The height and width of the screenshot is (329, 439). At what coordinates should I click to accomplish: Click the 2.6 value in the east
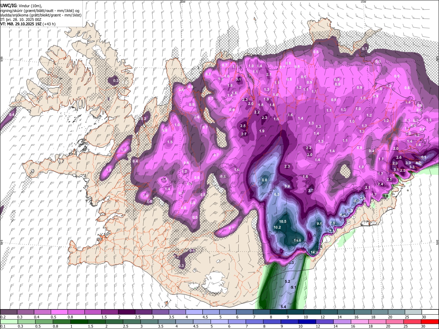point(399,157)
